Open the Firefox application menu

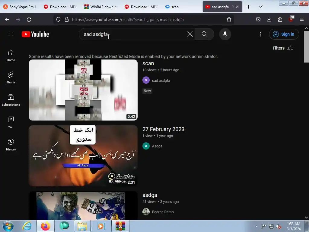tap(302, 20)
